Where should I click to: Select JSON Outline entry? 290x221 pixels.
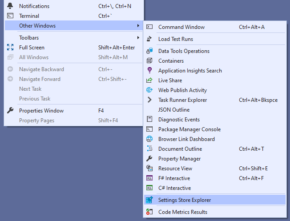(215, 110)
